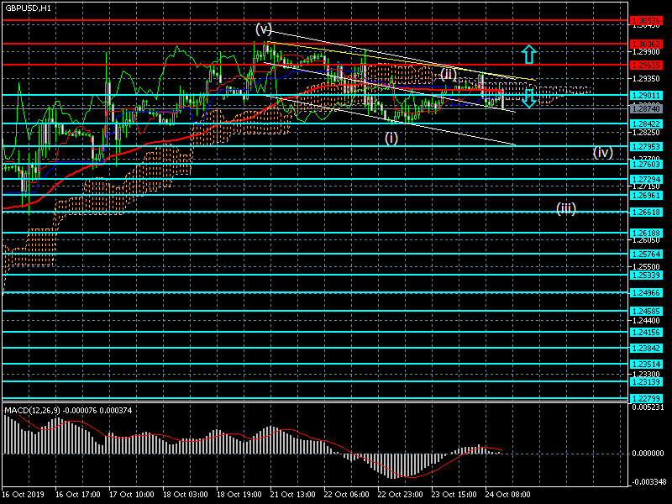Click the 1.24400 price scale value
This screenshot has width=672, height=504.
tap(646, 320)
